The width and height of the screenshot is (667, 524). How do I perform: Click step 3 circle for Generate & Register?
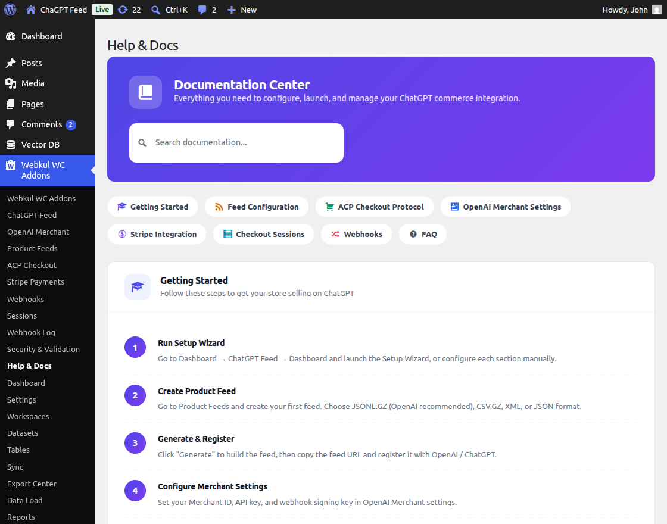135,443
